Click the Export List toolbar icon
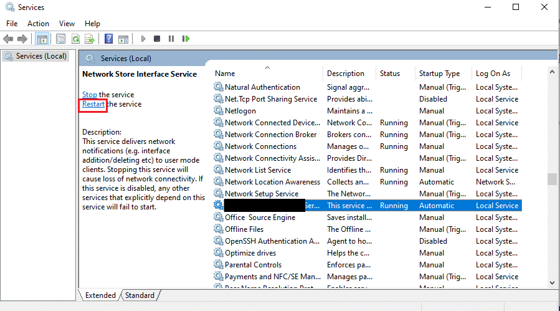Viewport: 560px width, 311px height. click(90, 39)
